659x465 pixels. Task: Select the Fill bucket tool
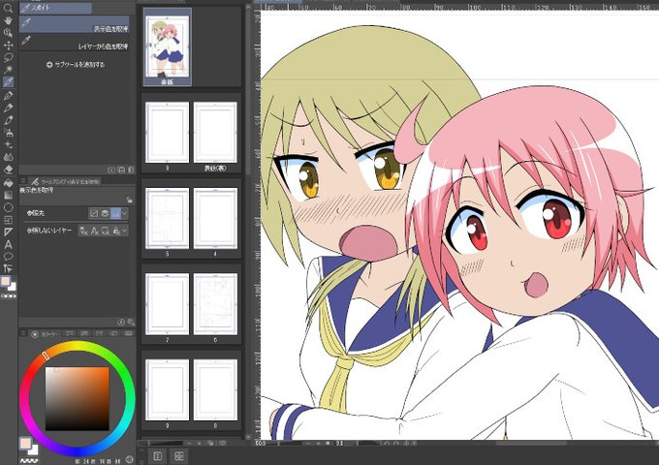[x=8, y=183]
